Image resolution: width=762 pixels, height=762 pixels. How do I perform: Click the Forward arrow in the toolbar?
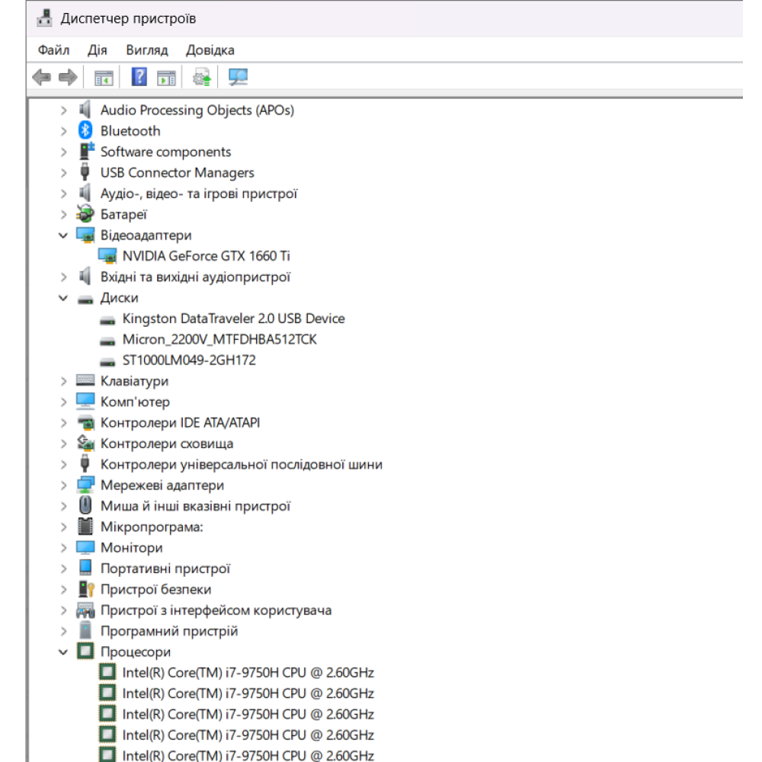68,77
